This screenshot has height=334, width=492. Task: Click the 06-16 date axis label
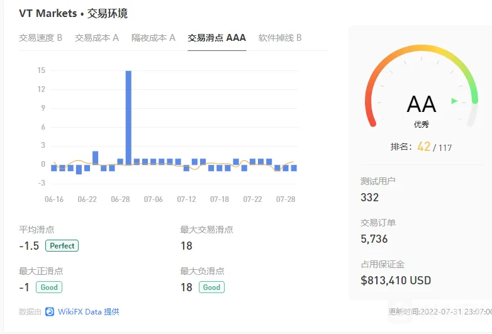click(54, 199)
